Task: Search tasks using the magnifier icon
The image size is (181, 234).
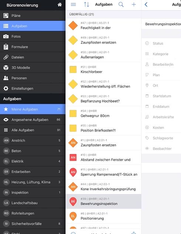Action: 121,4
